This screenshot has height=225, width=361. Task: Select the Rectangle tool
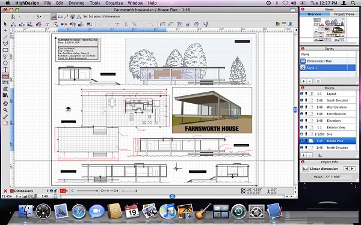coord(5,50)
